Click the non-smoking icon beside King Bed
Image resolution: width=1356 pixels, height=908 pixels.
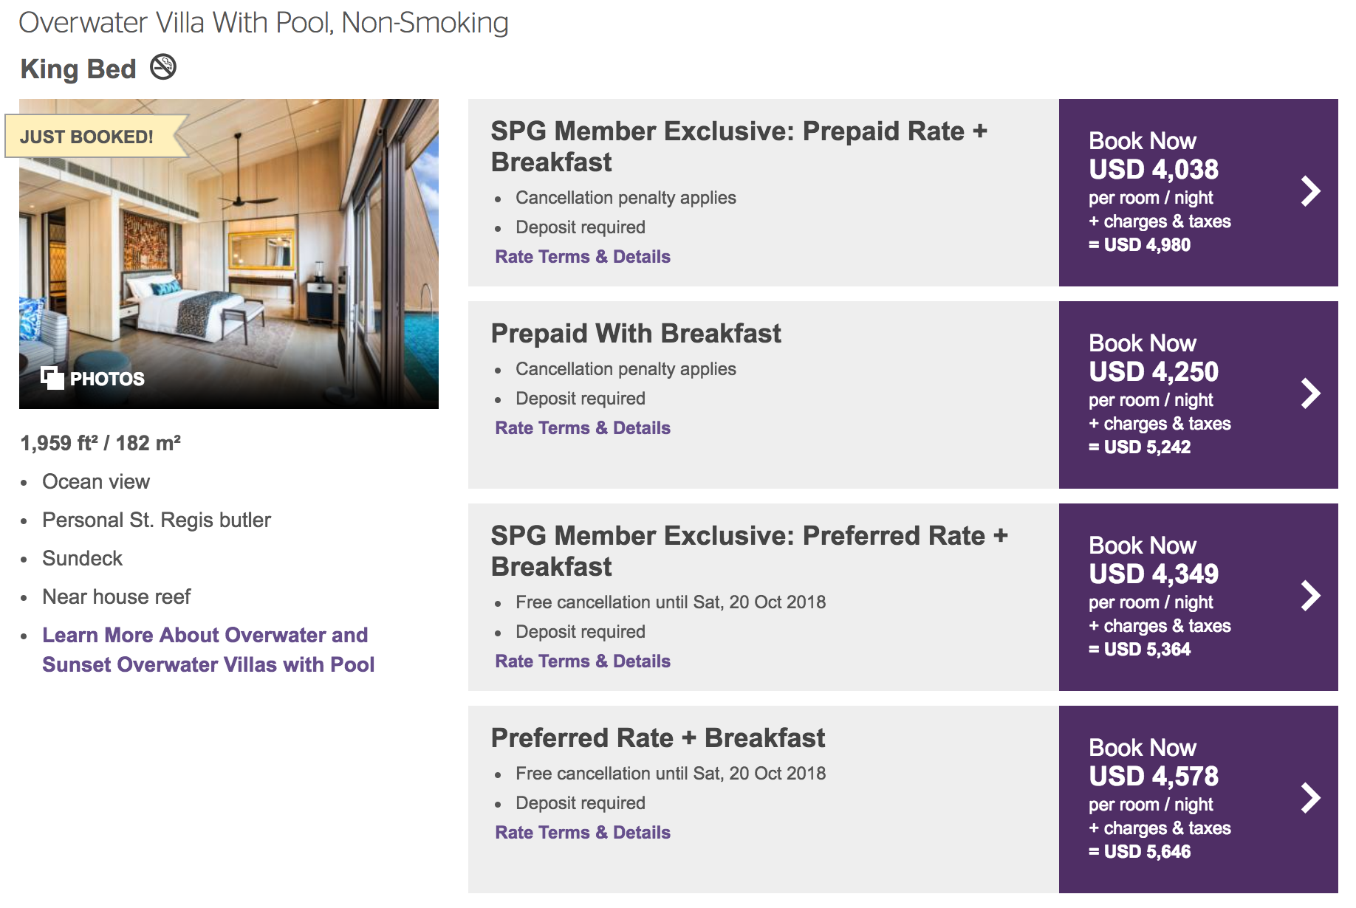[163, 67]
